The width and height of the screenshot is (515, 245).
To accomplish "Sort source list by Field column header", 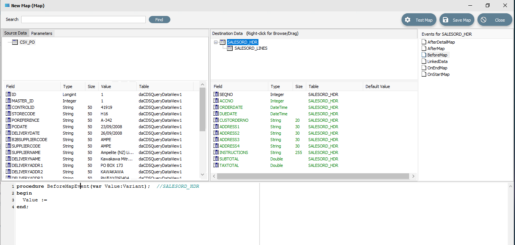I will 31,86.
